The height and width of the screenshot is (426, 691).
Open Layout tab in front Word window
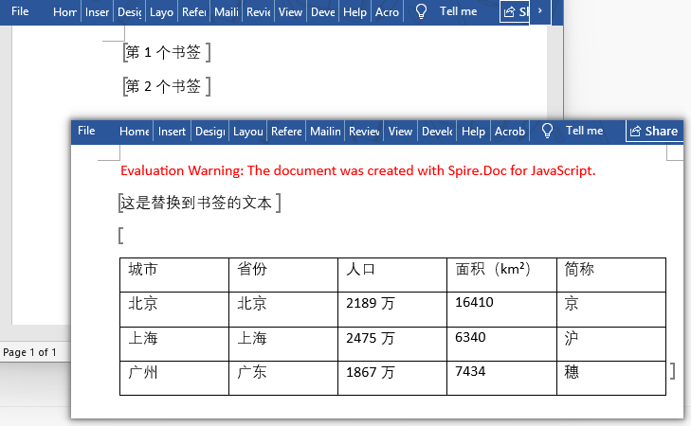tap(248, 132)
